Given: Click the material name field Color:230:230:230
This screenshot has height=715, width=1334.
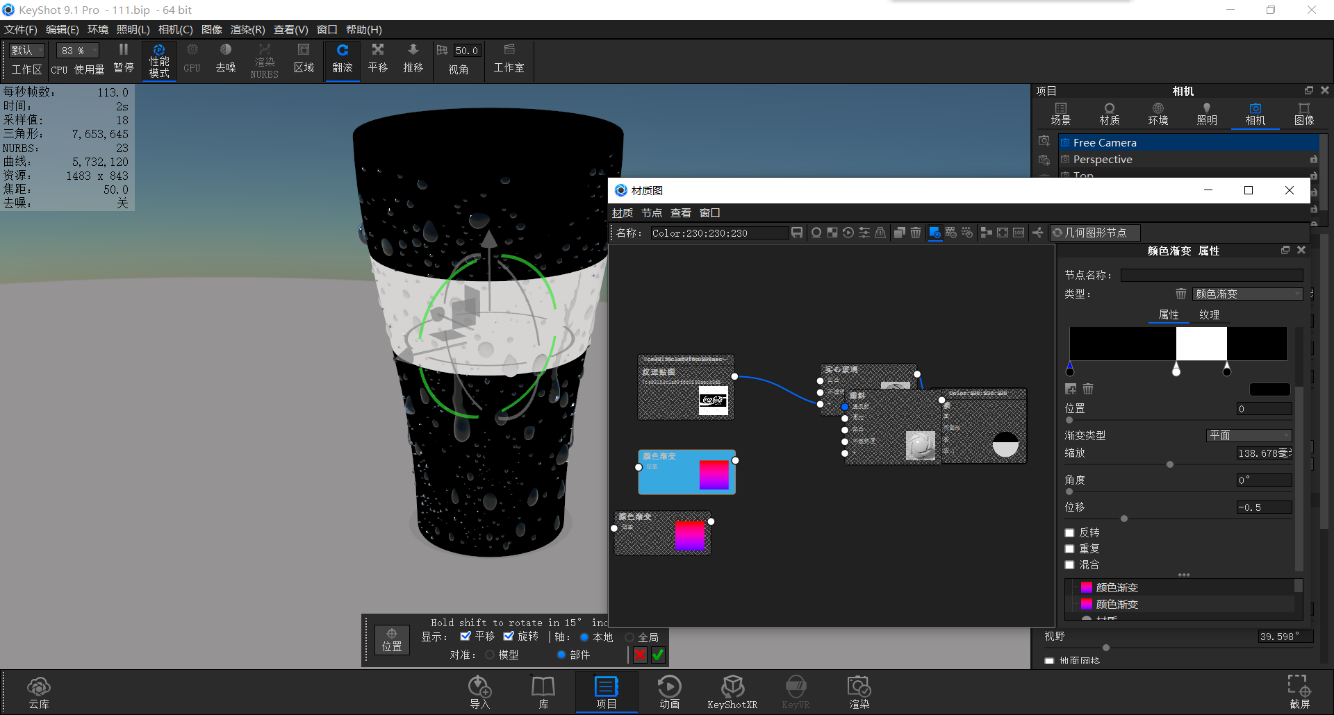Looking at the screenshot, I should click(x=719, y=233).
